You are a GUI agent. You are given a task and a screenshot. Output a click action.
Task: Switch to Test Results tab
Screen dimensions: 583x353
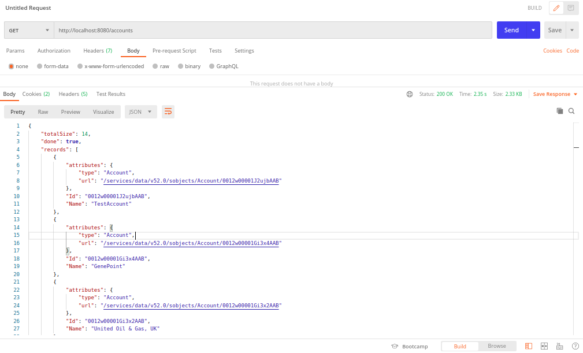pos(110,94)
